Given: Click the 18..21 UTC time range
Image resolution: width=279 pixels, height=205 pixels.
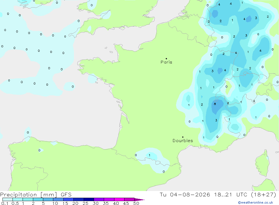Looking at the screenshot, I should tap(231, 194).
